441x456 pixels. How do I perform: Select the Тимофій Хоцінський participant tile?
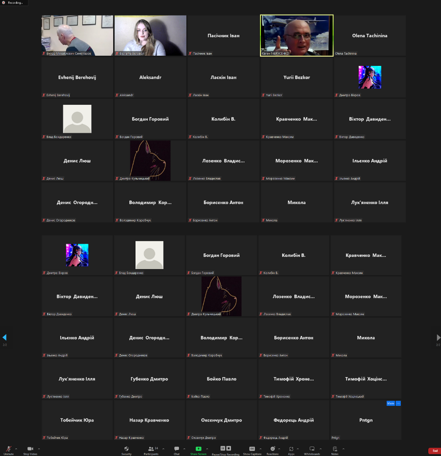[x=366, y=378]
